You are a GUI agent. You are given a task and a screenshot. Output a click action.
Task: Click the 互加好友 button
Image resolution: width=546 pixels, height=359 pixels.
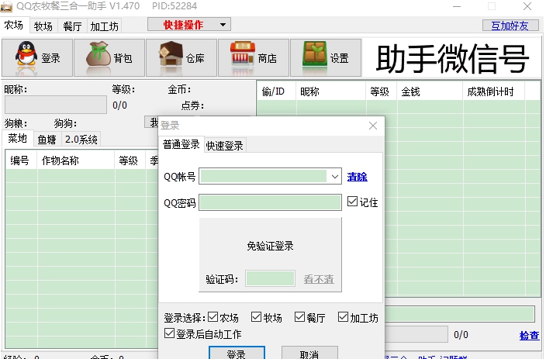click(x=510, y=26)
